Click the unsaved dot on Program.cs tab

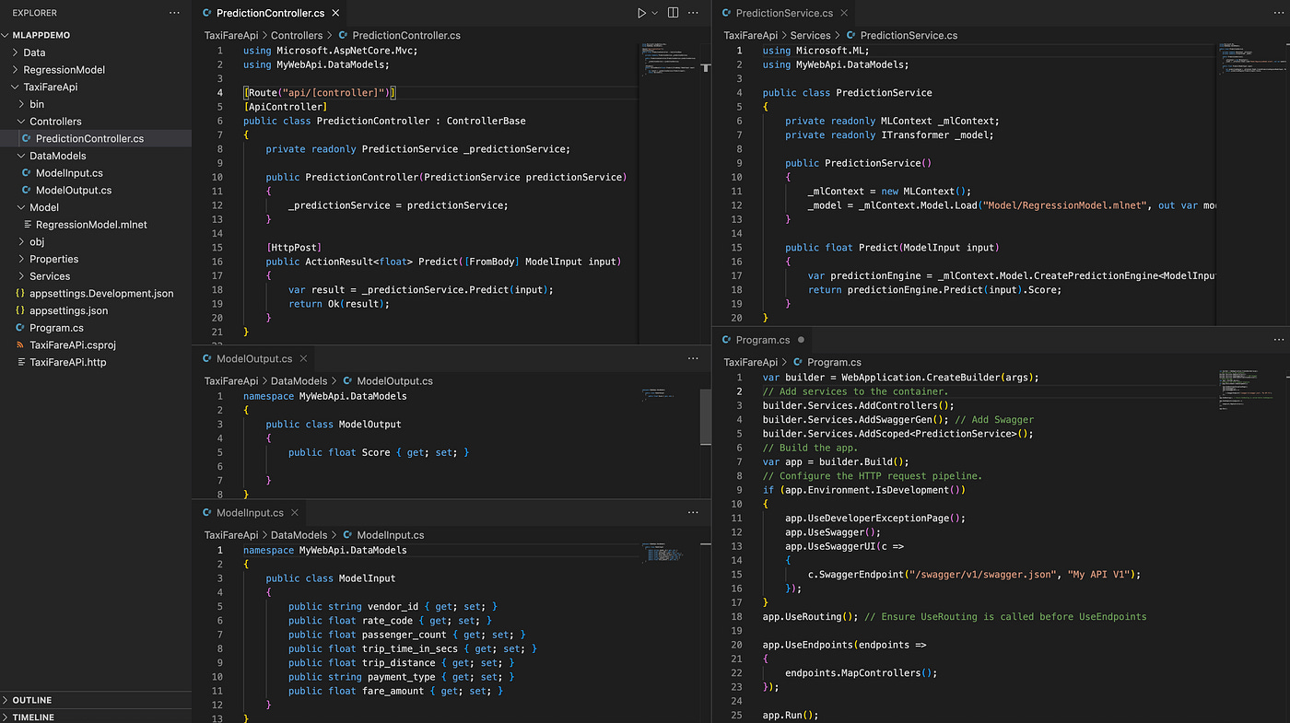coord(801,340)
